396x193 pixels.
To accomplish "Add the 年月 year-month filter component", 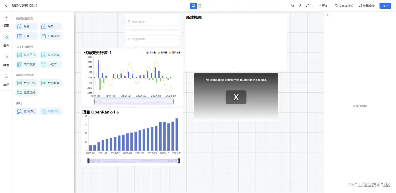I will 51,27.
